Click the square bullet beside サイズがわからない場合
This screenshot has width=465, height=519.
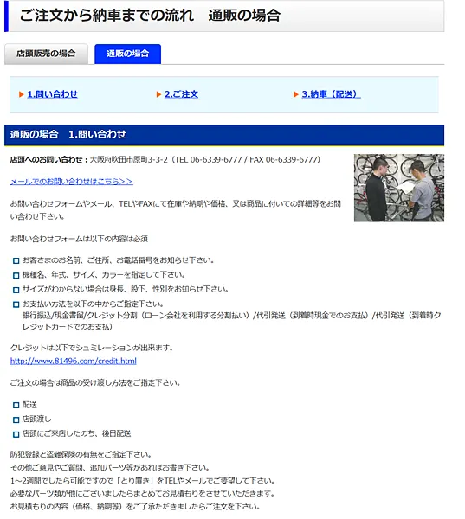16,290
